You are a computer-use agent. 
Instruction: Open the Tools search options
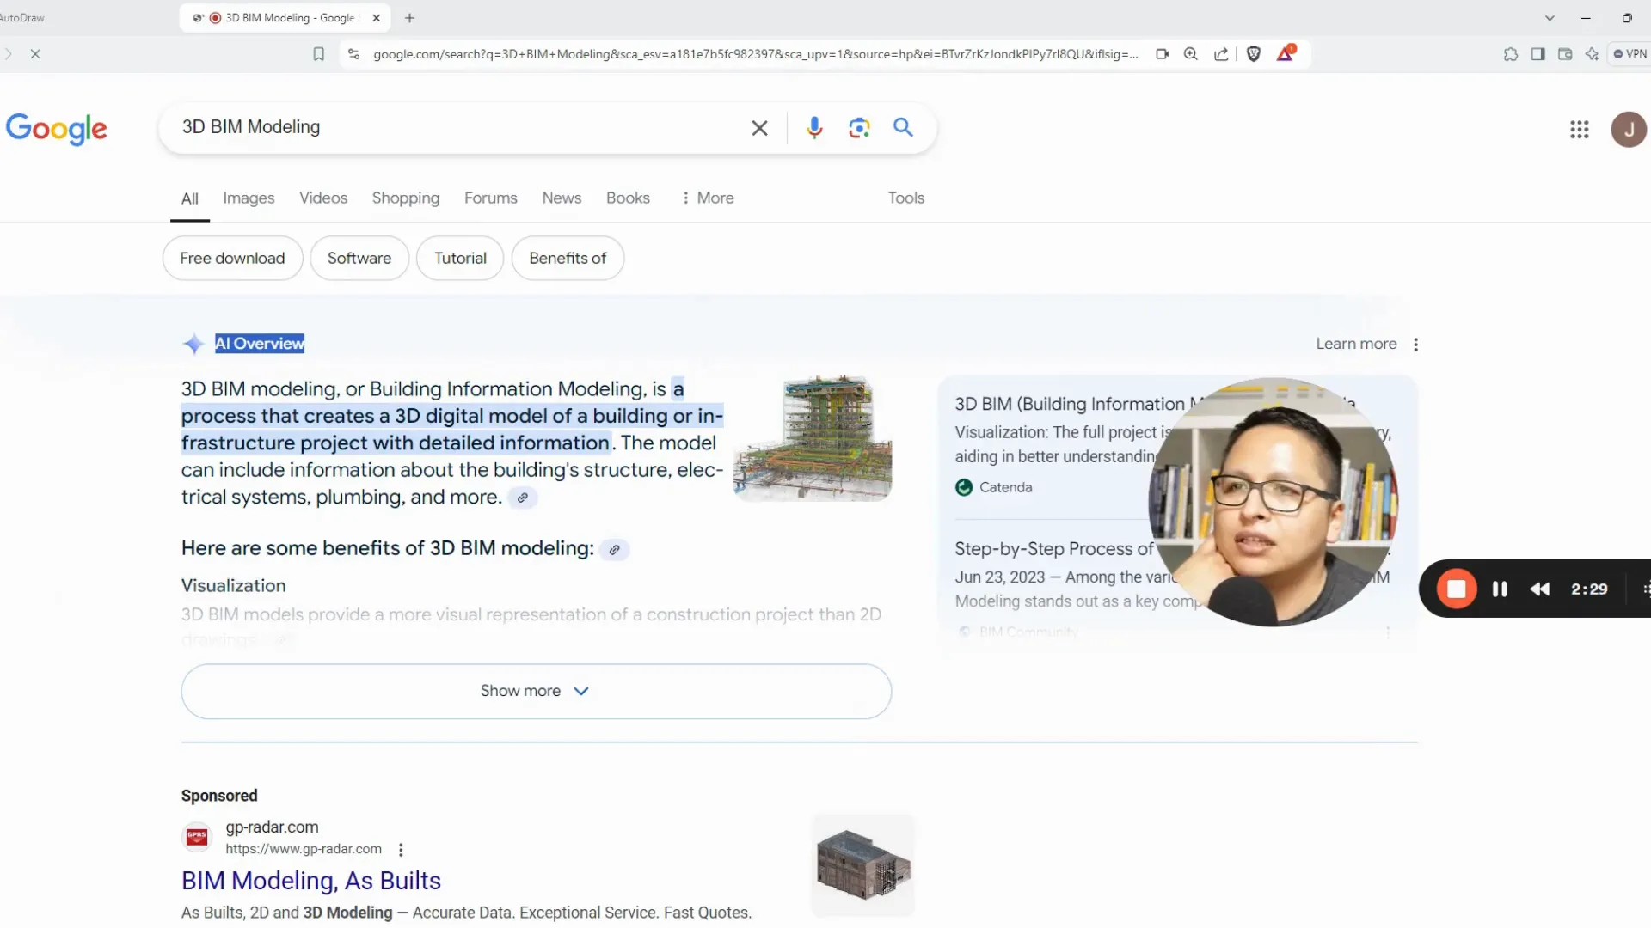coord(905,198)
